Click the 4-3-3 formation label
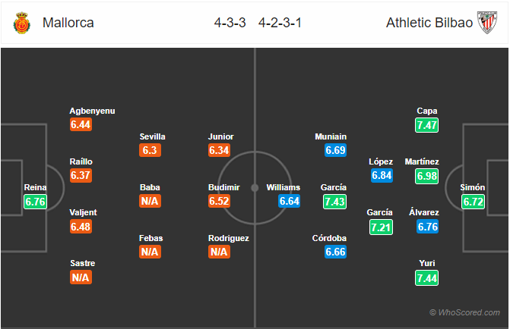This screenshot has height=329, width=510. [x=230, y=23]
